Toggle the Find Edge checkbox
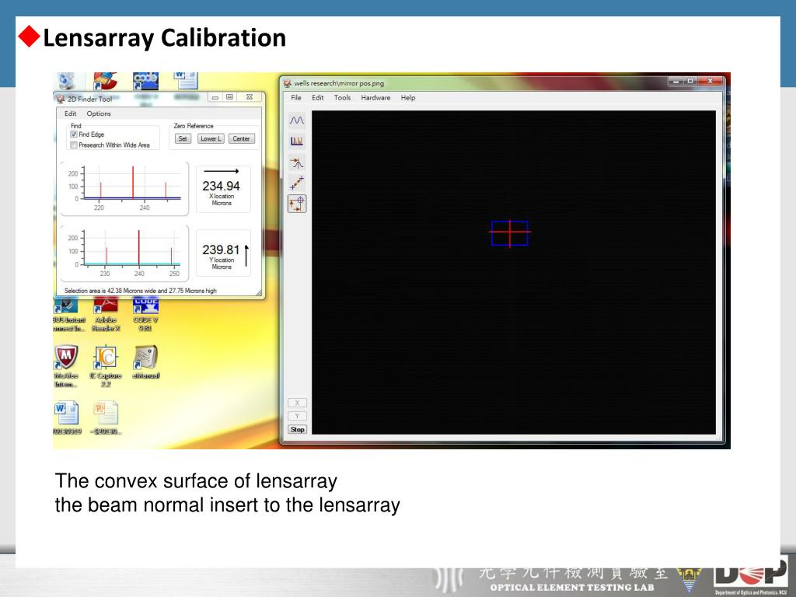 click(x=74, y=134)
